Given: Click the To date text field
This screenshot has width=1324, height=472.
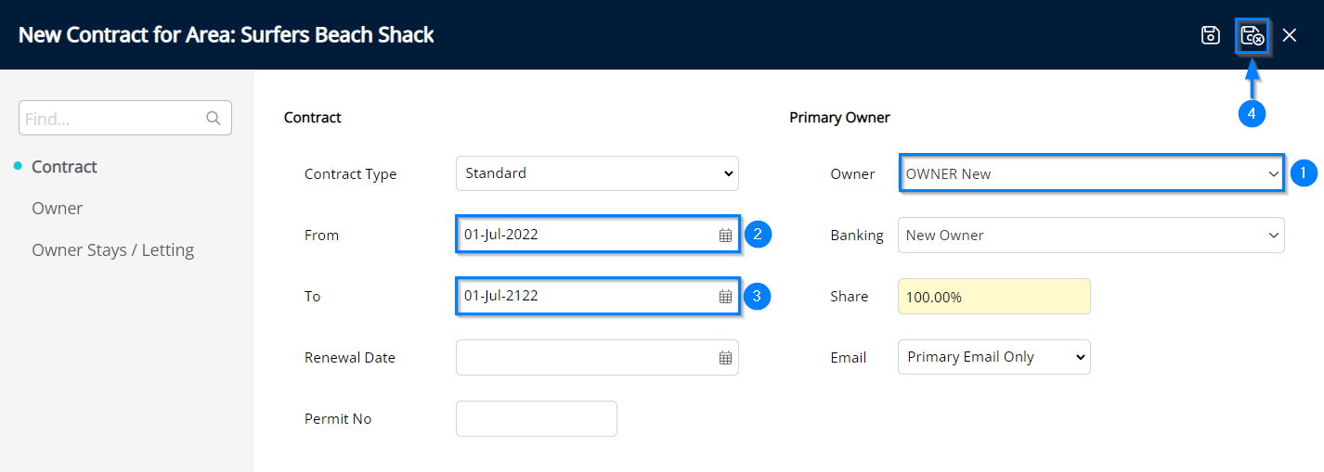Looking at the screenshot, I should coord(585,296).
